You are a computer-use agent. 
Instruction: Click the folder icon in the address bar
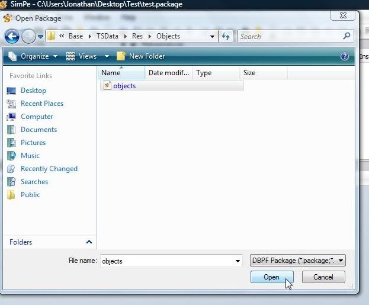(51, 36)
